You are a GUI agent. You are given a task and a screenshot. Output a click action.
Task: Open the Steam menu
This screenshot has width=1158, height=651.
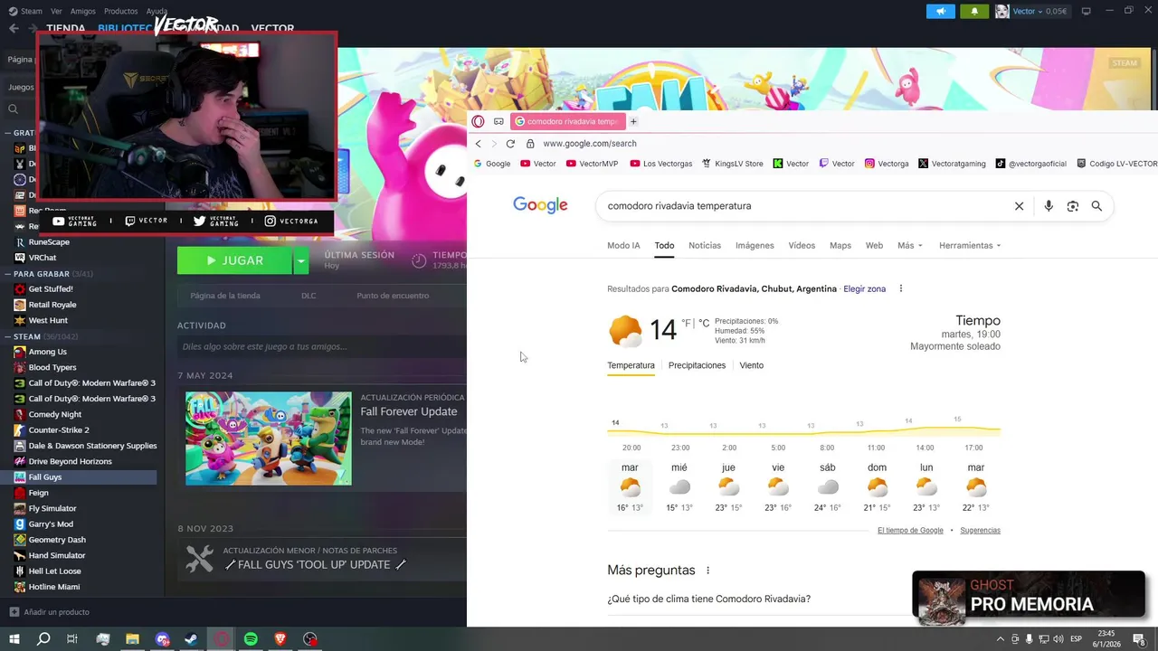tap(31, 11)
